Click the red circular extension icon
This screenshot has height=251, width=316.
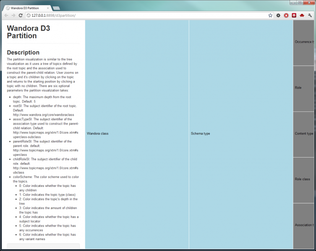click(x=286, y=16)
